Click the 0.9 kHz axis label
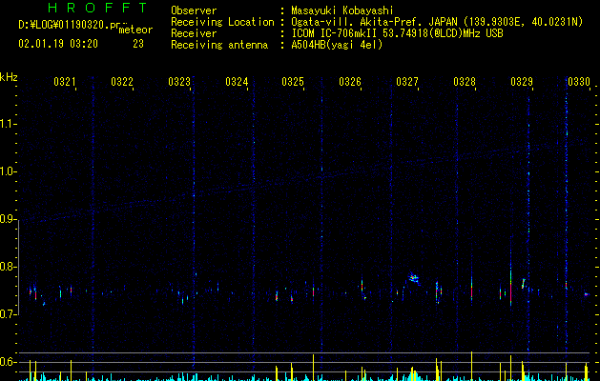 [x=7, y=219]
